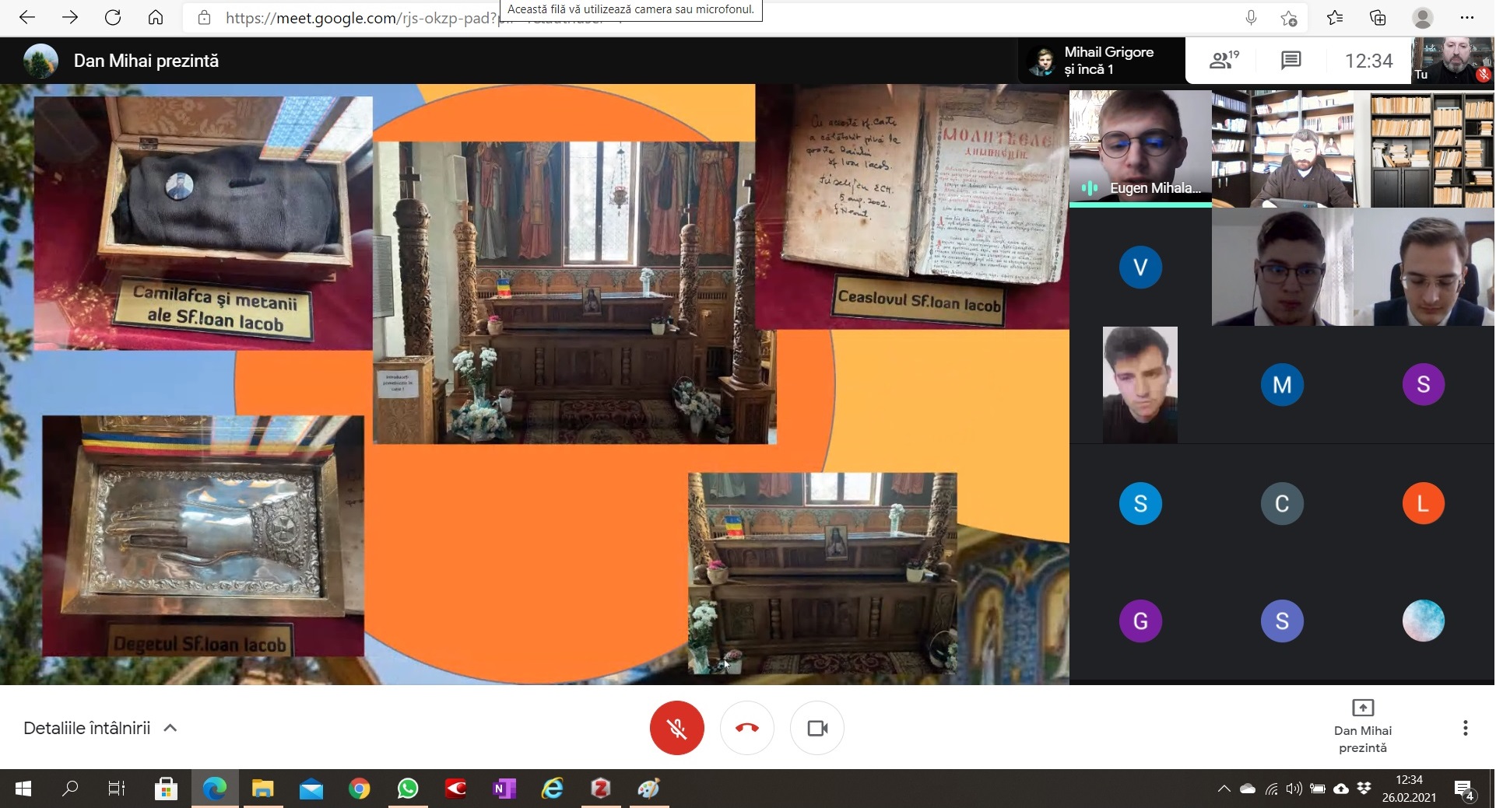
Task: Show hidden system tray icons
Action: (1224, 789)
